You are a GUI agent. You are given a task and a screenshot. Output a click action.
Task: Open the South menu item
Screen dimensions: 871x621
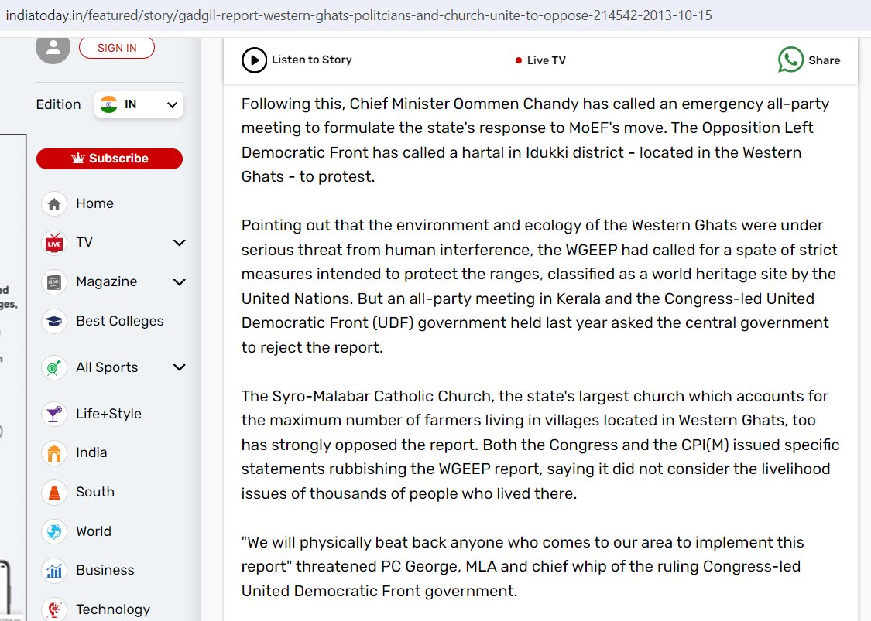tap(95, 493)
